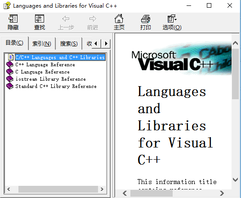The height and width of the screenshot is (198, 241).
Task: Click book icon beside C++ Language Reference
Action: coord(10,64)
